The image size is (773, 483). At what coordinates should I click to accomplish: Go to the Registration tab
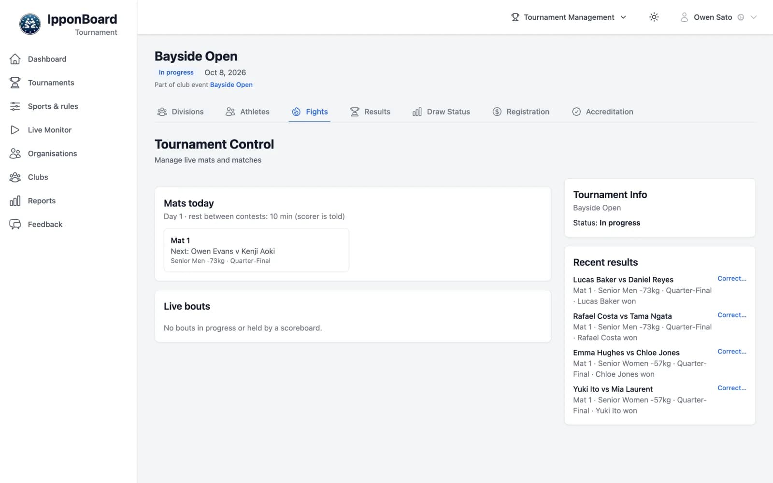coord(521,112)
